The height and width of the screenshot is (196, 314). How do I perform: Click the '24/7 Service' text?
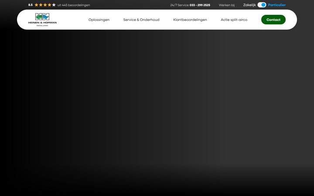(x=179, y=5)
